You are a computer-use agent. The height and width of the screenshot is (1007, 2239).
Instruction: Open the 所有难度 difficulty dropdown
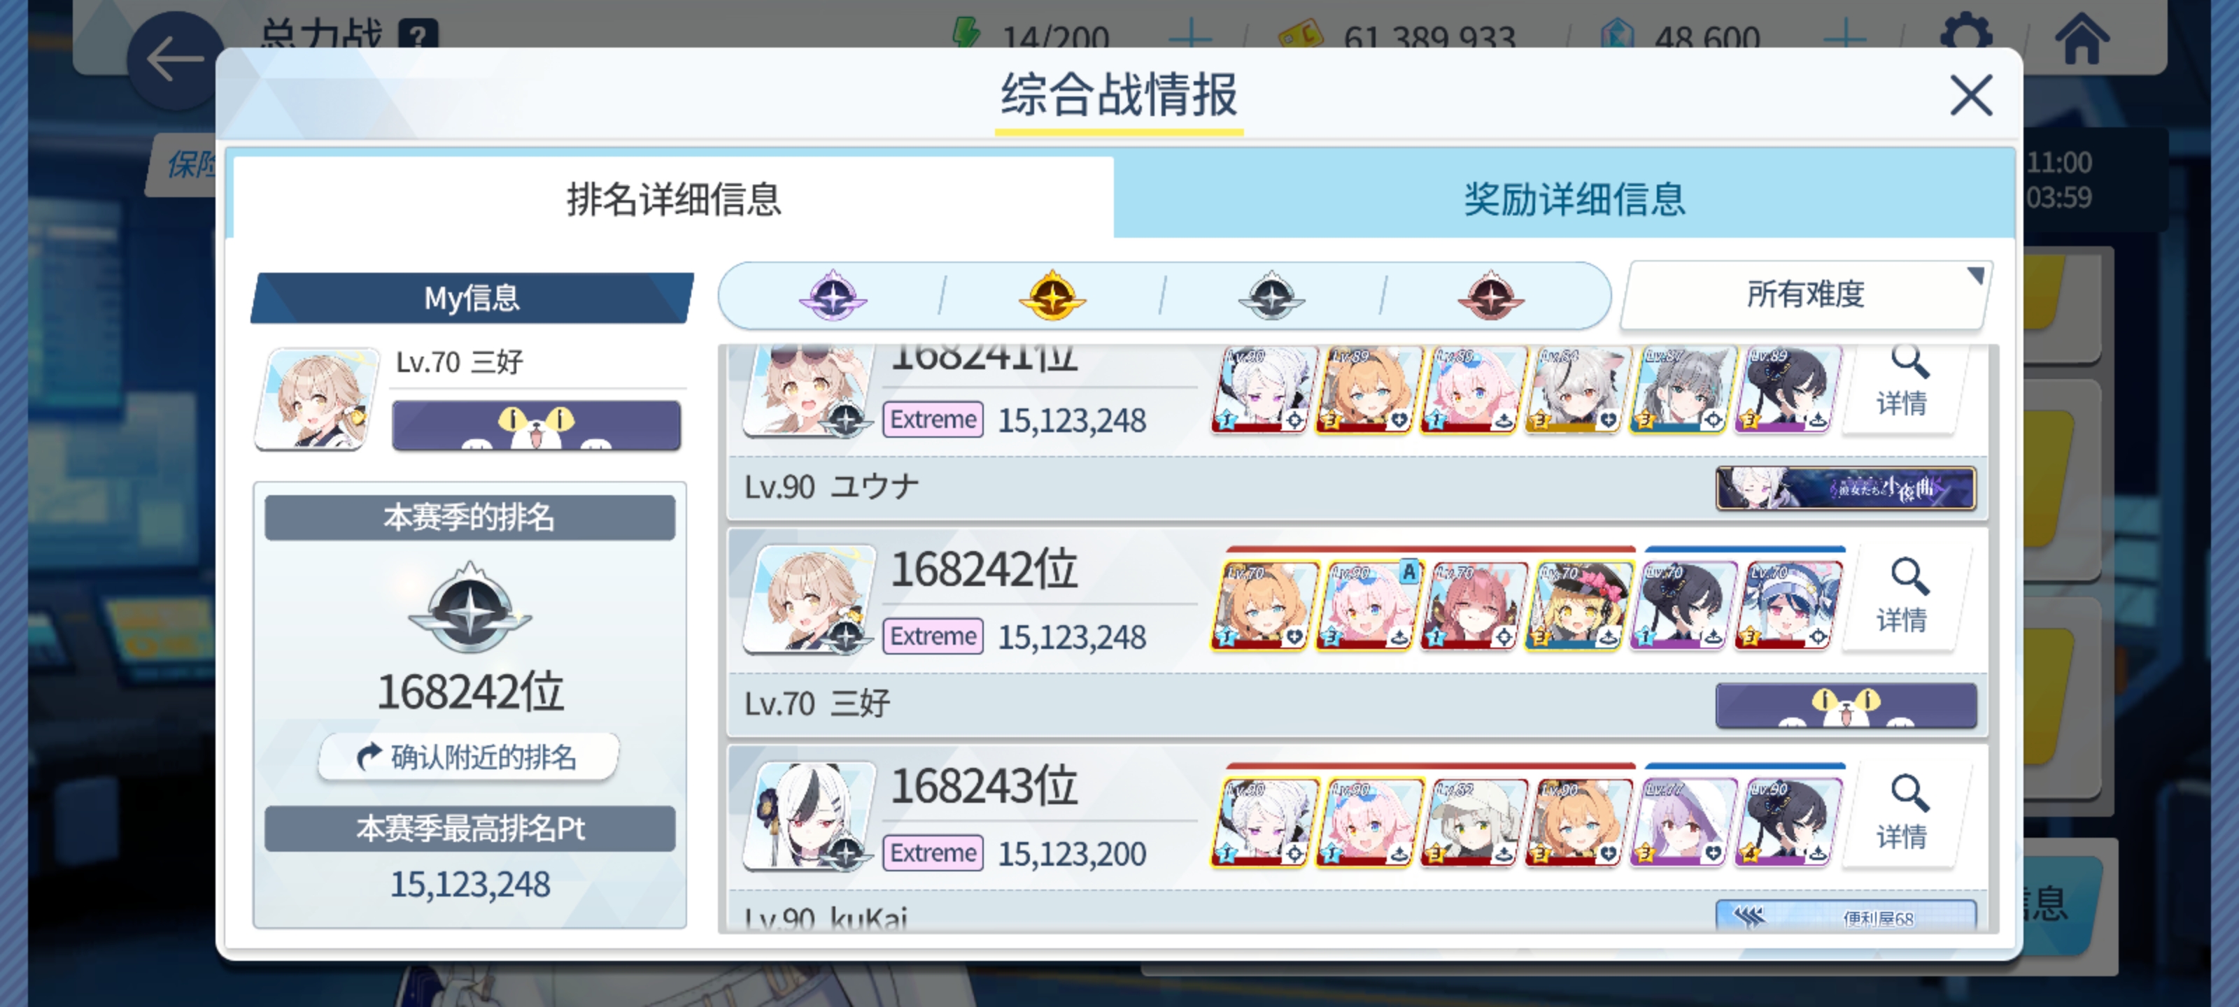pyautogui.click(x=1806, y=295)
